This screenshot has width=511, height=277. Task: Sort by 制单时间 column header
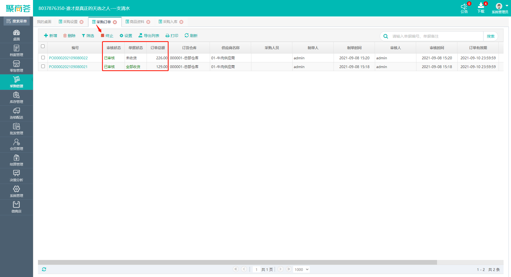coord(354,48)
